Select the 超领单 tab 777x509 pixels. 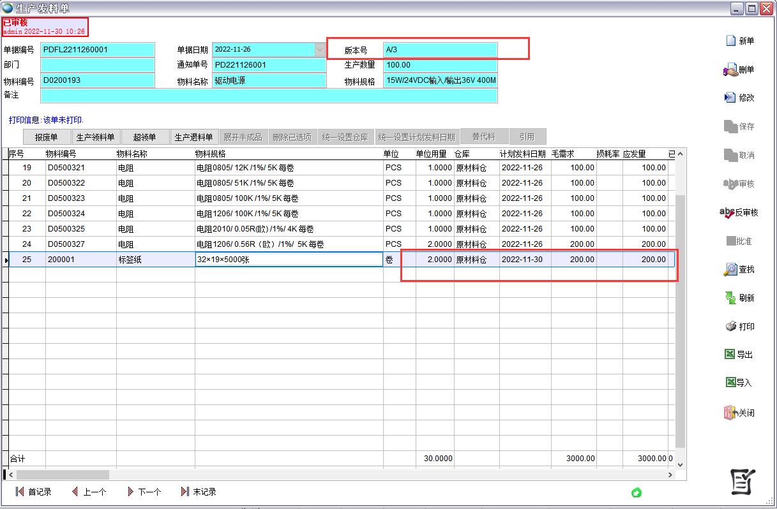144,137
